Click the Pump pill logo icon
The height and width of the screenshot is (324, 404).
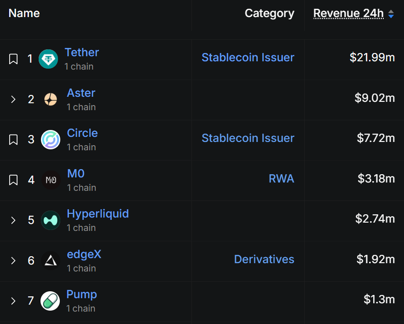click(x=50, y=301)
